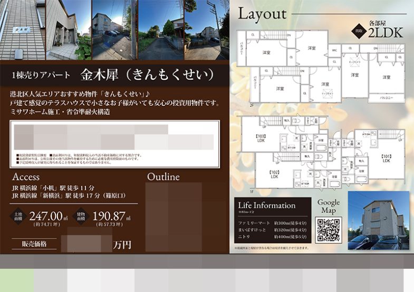Select the 【101】 LDK room on floor plan
Screen dimensions: 414x292
(x=386, y=158)
